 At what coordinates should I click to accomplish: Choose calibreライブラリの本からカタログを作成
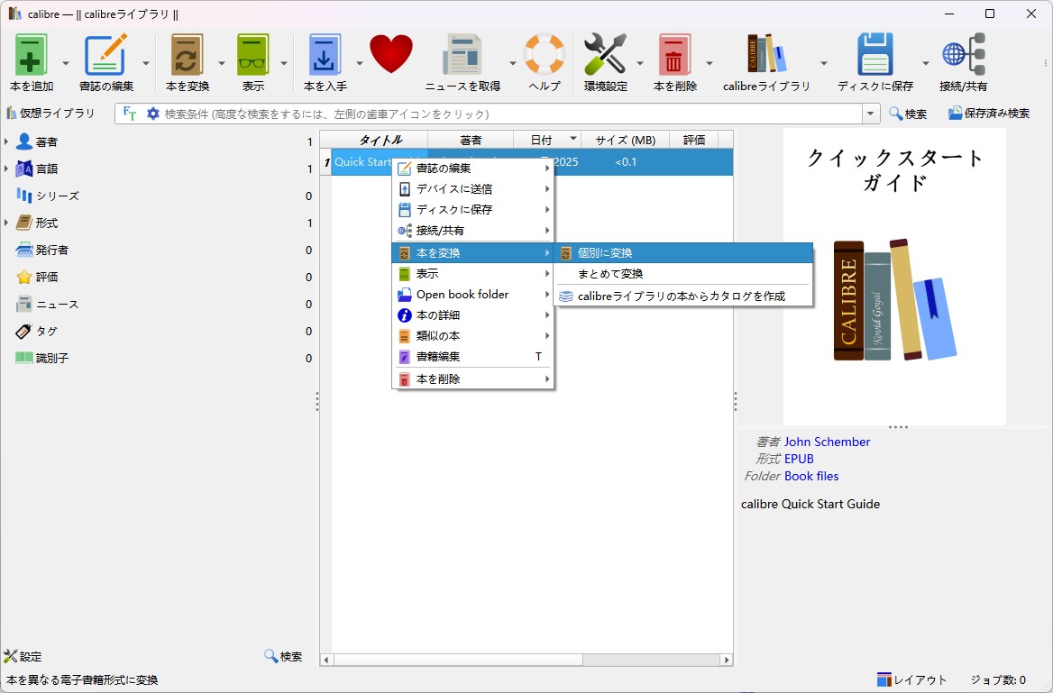(683, 296)
